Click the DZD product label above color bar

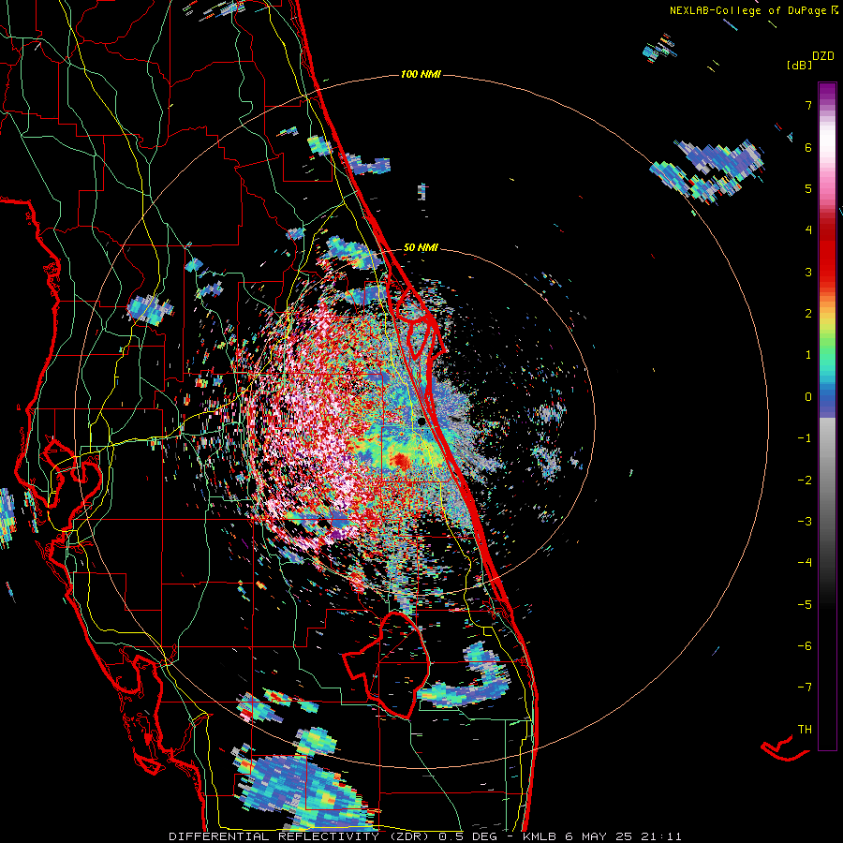point(823,56)
